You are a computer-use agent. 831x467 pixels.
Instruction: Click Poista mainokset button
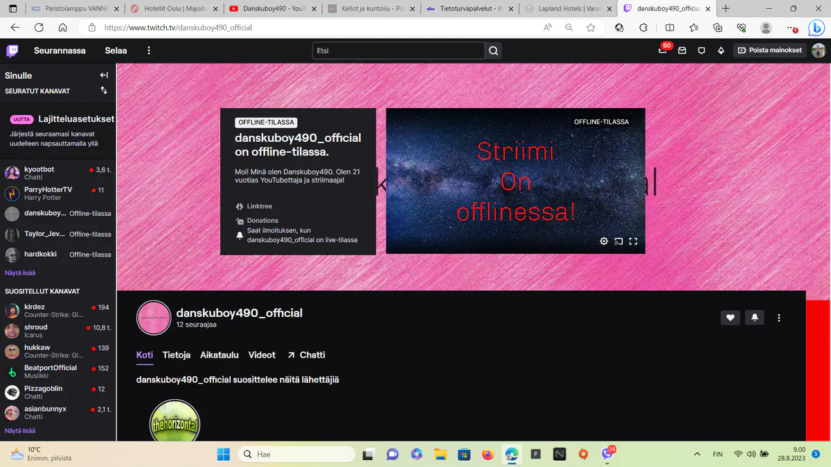(769, 51)
